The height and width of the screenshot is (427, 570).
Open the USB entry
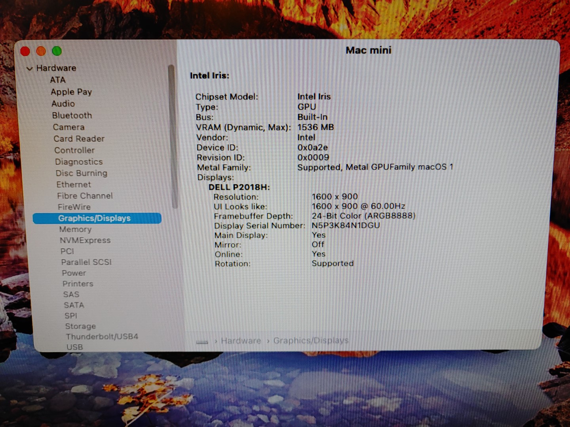[75, 347]
